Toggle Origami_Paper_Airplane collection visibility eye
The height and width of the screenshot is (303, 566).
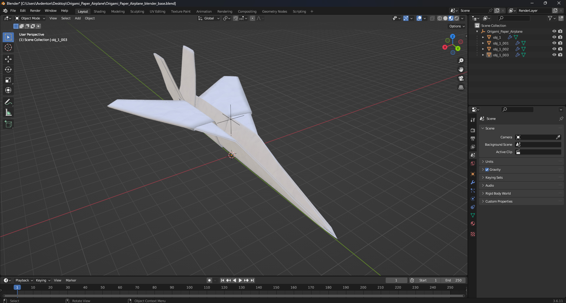(x=554, y=31)
